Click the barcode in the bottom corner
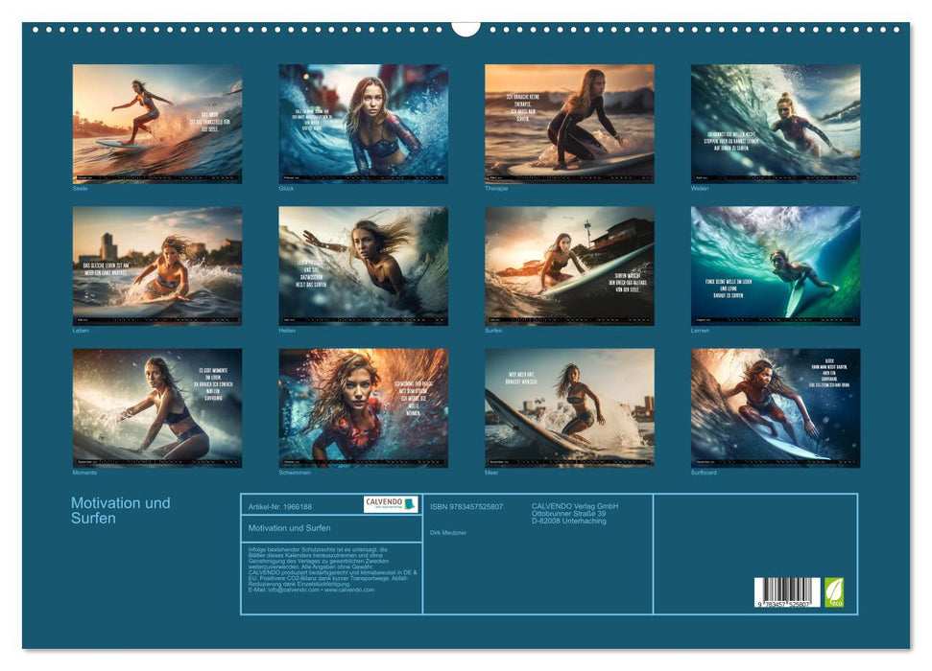Image resolution: width=932 pixels, height=671 pixels. [787, 591]
